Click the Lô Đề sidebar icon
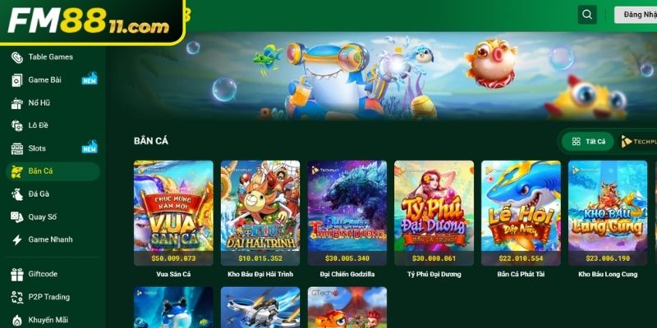The height and width of the screenshot is (328, 657). (x=16, y=125)
